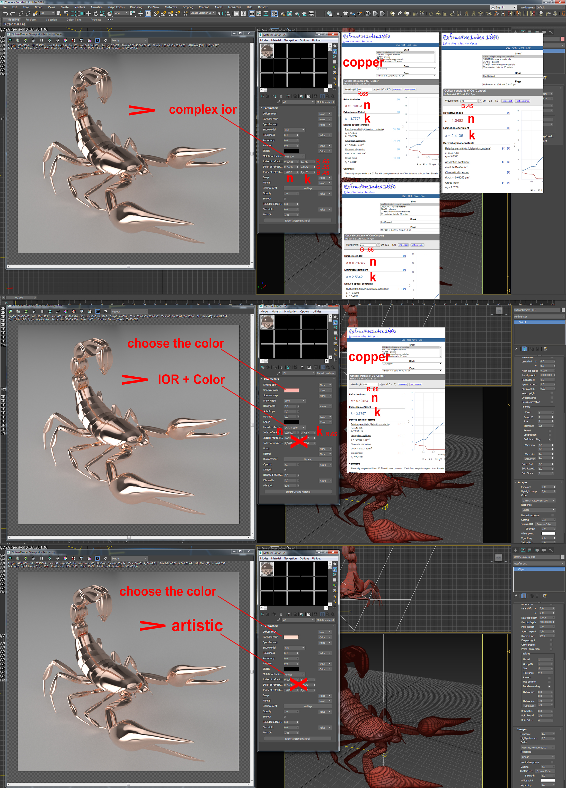Open the Curve Editor from main toolbar
The width and height of the screenshot is (566, 788).
(x=259, y=14)
